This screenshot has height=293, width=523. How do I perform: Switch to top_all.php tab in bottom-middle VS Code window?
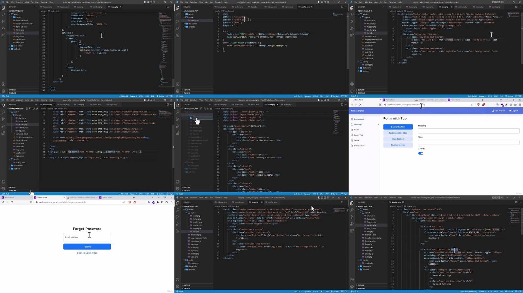(x=239, y=202)
